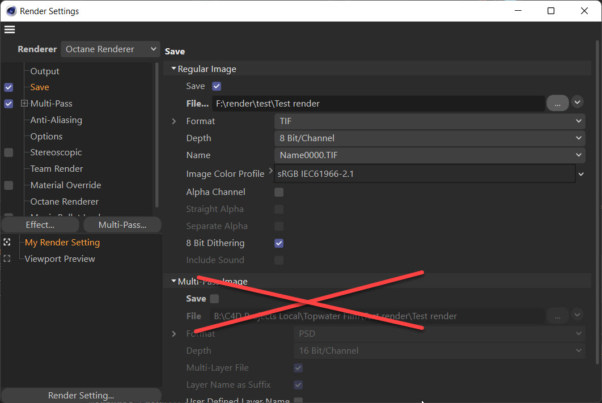Screen dimensions: 602x403
Task: Select My Render Setting preset
Action: 62,243
